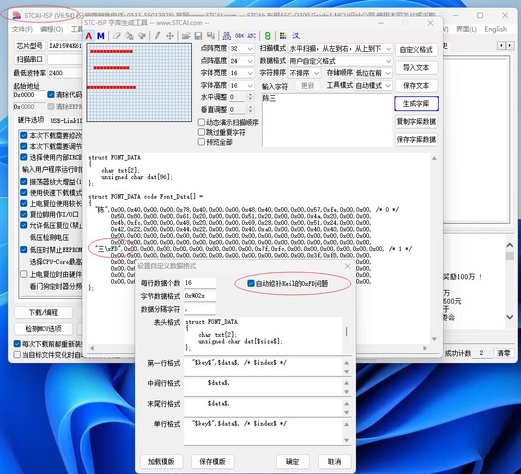
Task: Click the save-as multi-disk icon
Action: [211, 36]
